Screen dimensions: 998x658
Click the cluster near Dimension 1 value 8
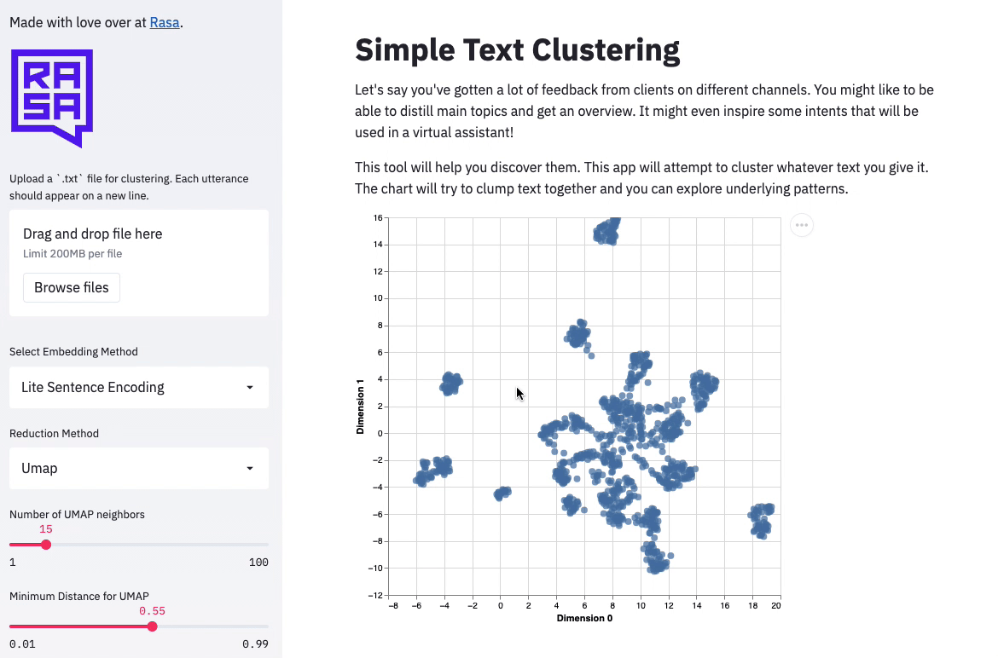point(578,335)
